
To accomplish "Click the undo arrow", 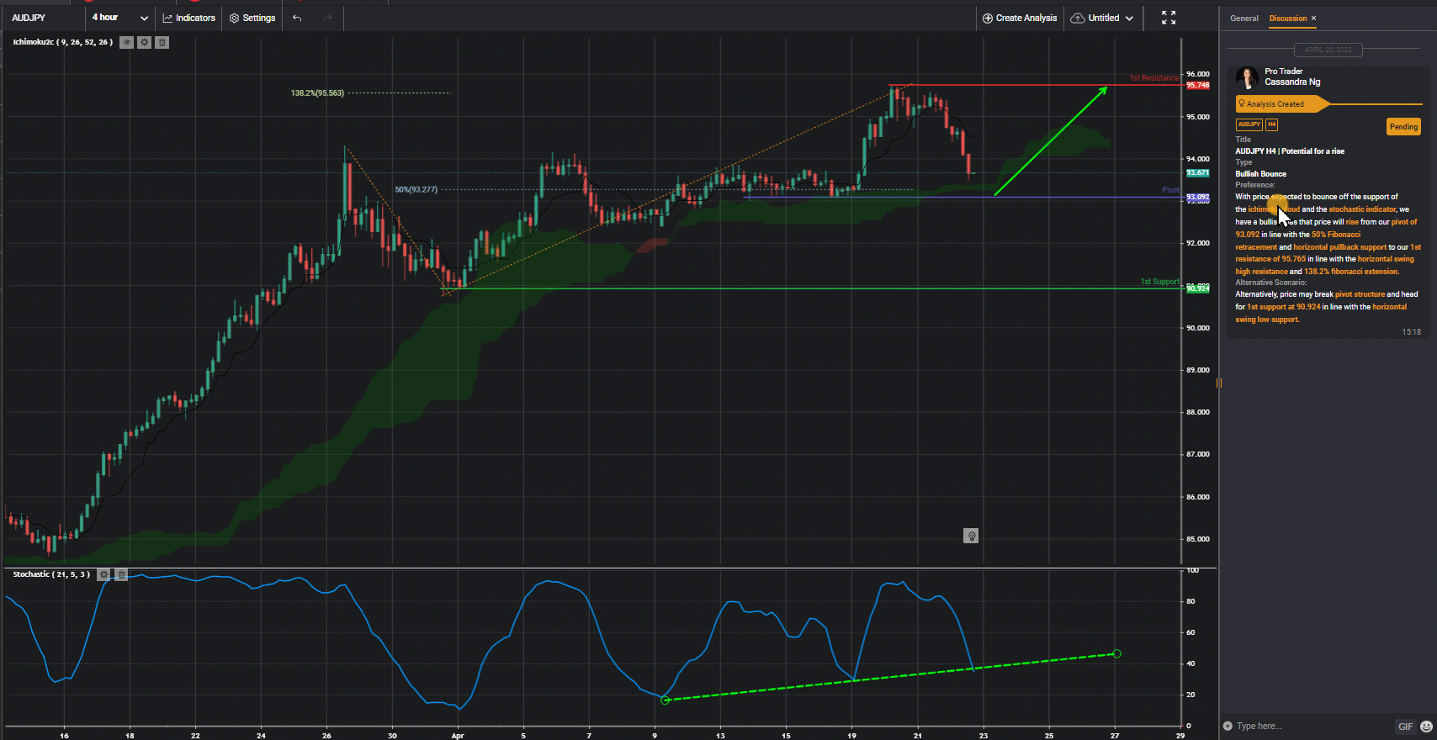I will [297, 18].
